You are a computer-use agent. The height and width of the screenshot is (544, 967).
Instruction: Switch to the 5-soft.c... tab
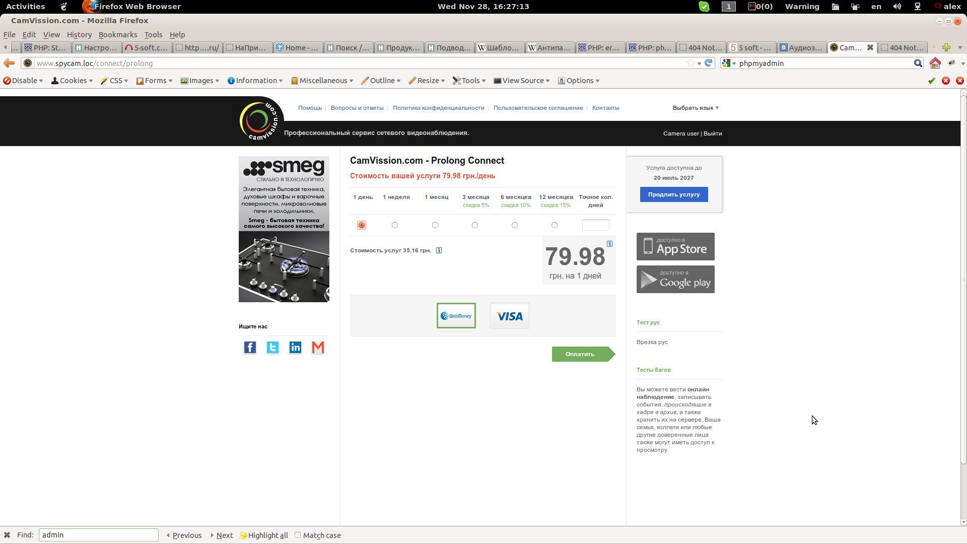147,47
